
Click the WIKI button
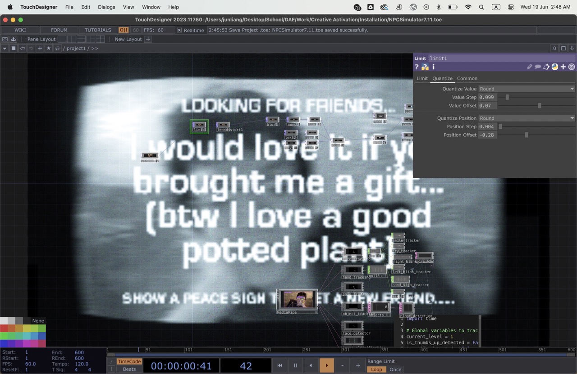click(x=20, y=30)
